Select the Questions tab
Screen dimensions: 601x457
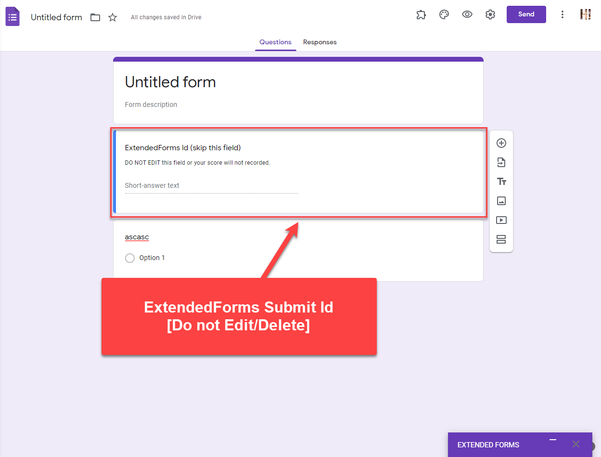275,42
